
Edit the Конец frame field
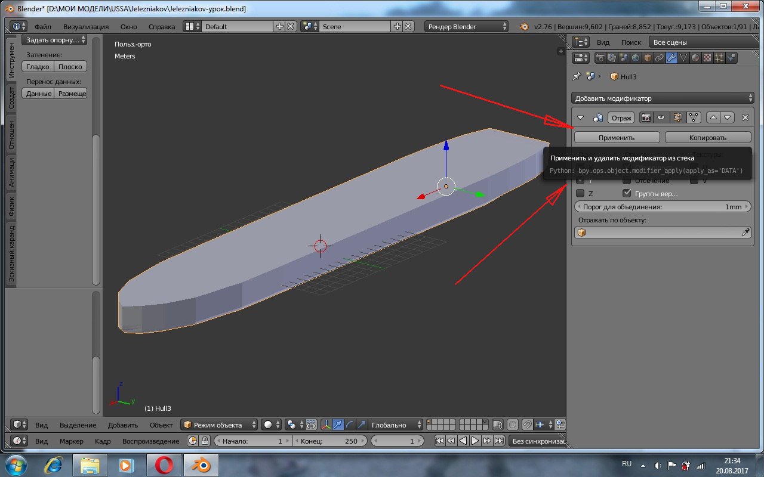point(329,441)
